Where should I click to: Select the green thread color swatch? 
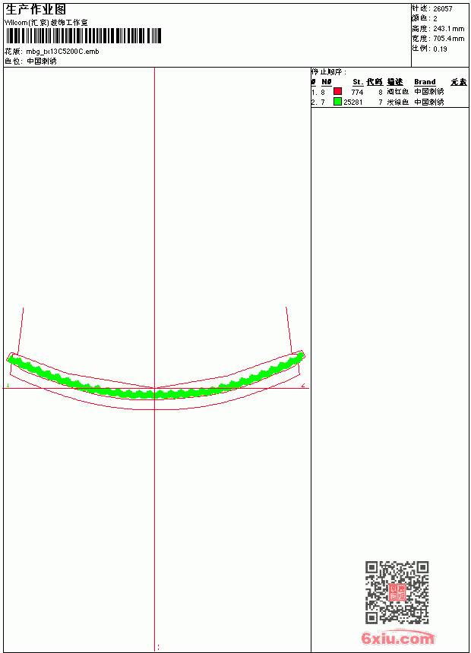[337, 101]
